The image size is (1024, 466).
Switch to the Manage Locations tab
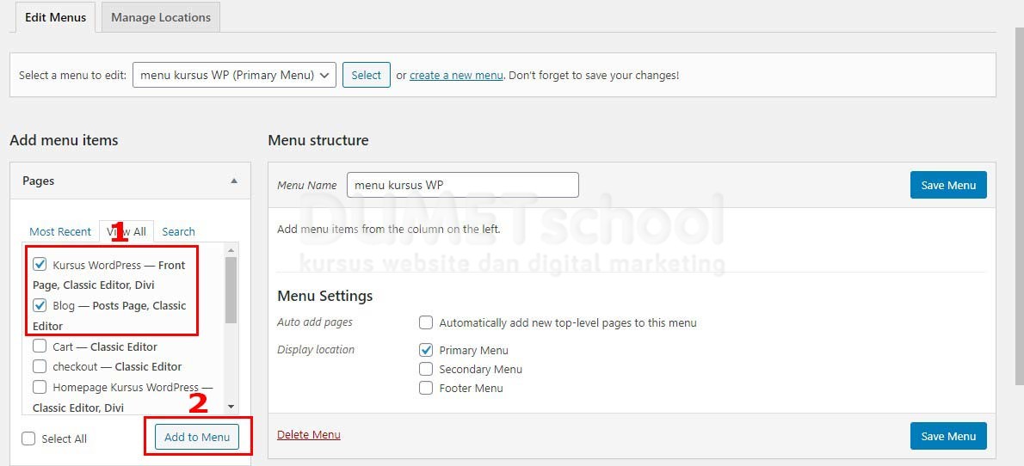[x=161, y=17]
